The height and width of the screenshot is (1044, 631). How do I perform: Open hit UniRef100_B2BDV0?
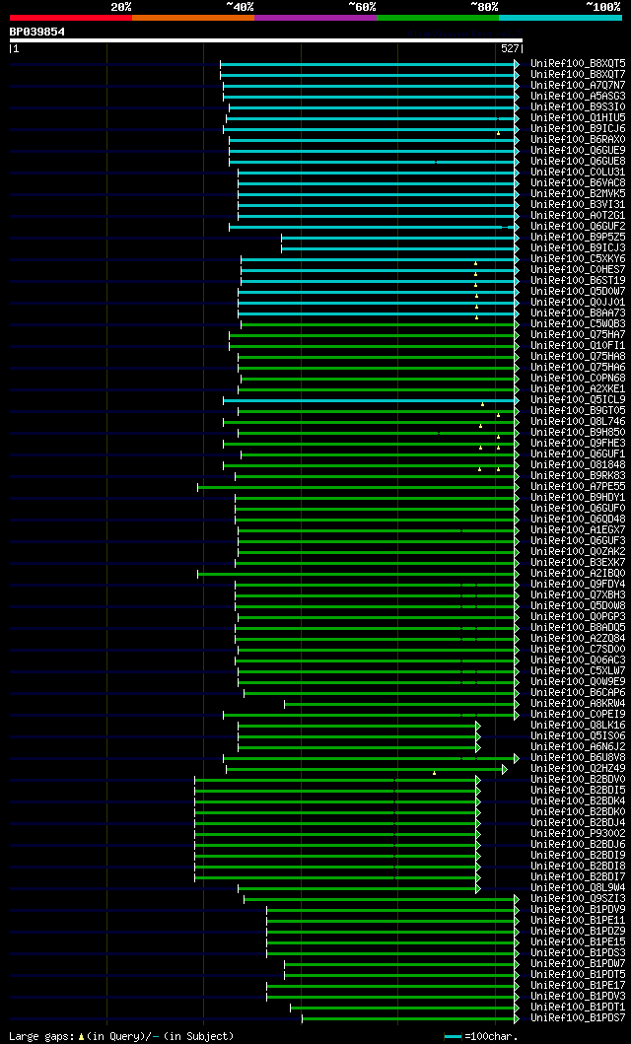pos(578,781)
